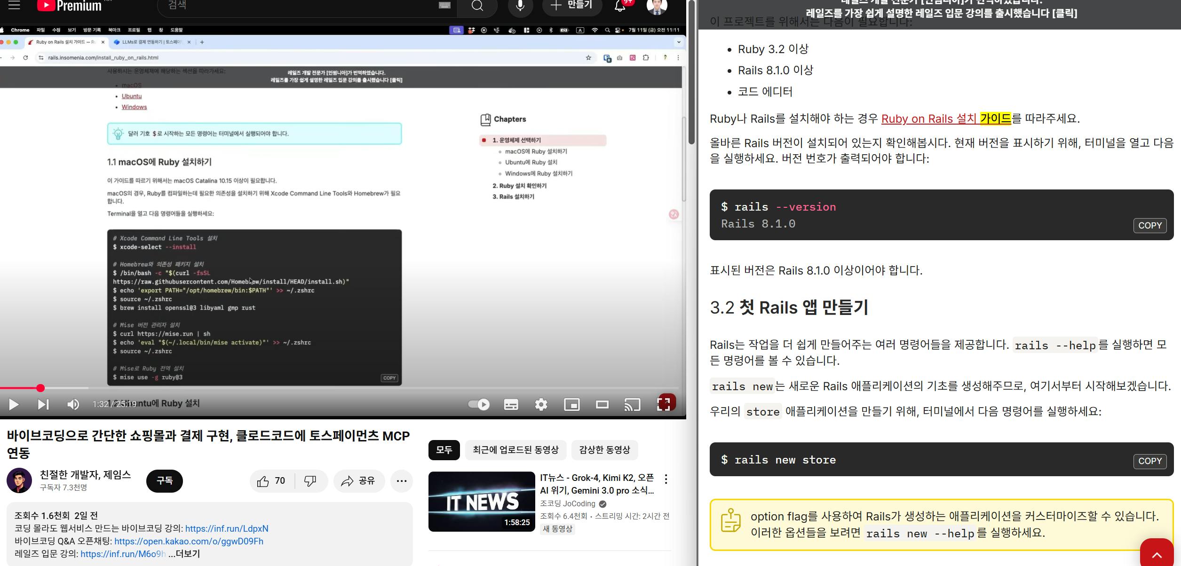Dislike the video
The image size is (1181, 566).
310,481
